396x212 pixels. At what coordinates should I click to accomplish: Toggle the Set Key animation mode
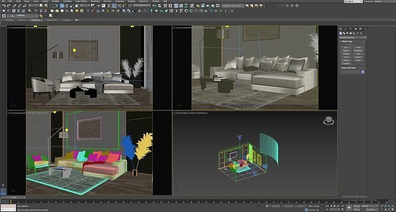(357, 210)
